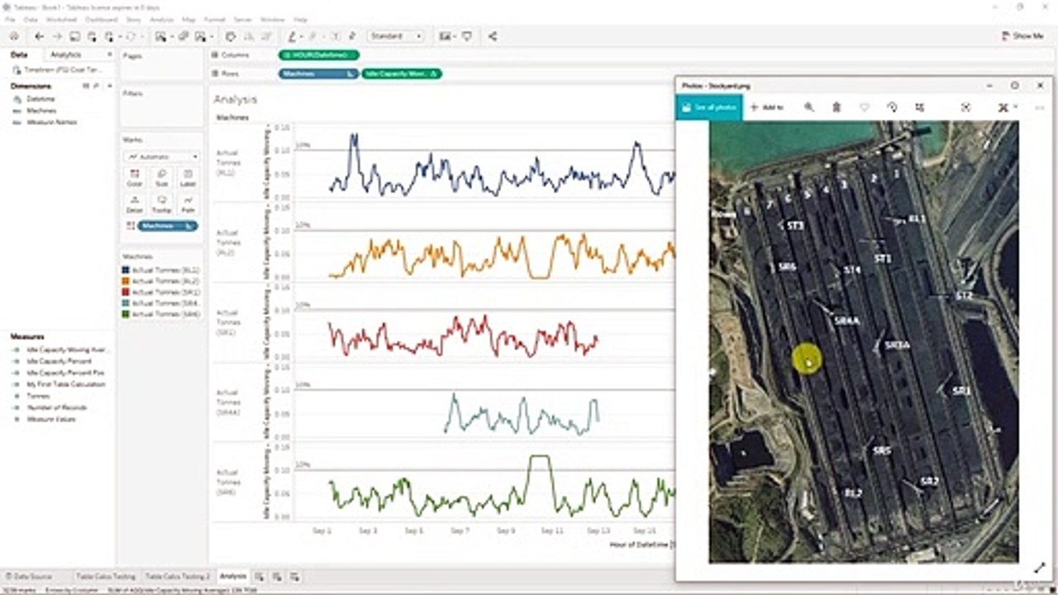Click the crop icon in Photos toolbar
1058x595 pixels.
(x=920, y=107)
